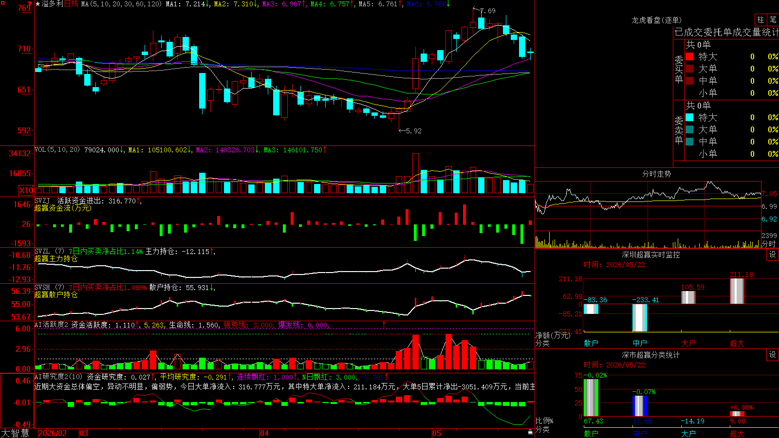Click the -83.36 散户 bar value label

point(595,300)
